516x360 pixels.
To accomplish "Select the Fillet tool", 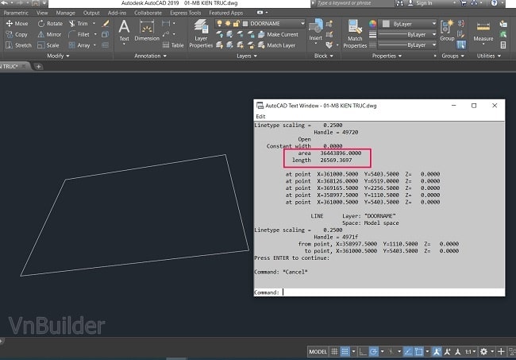I will point(79,34).
